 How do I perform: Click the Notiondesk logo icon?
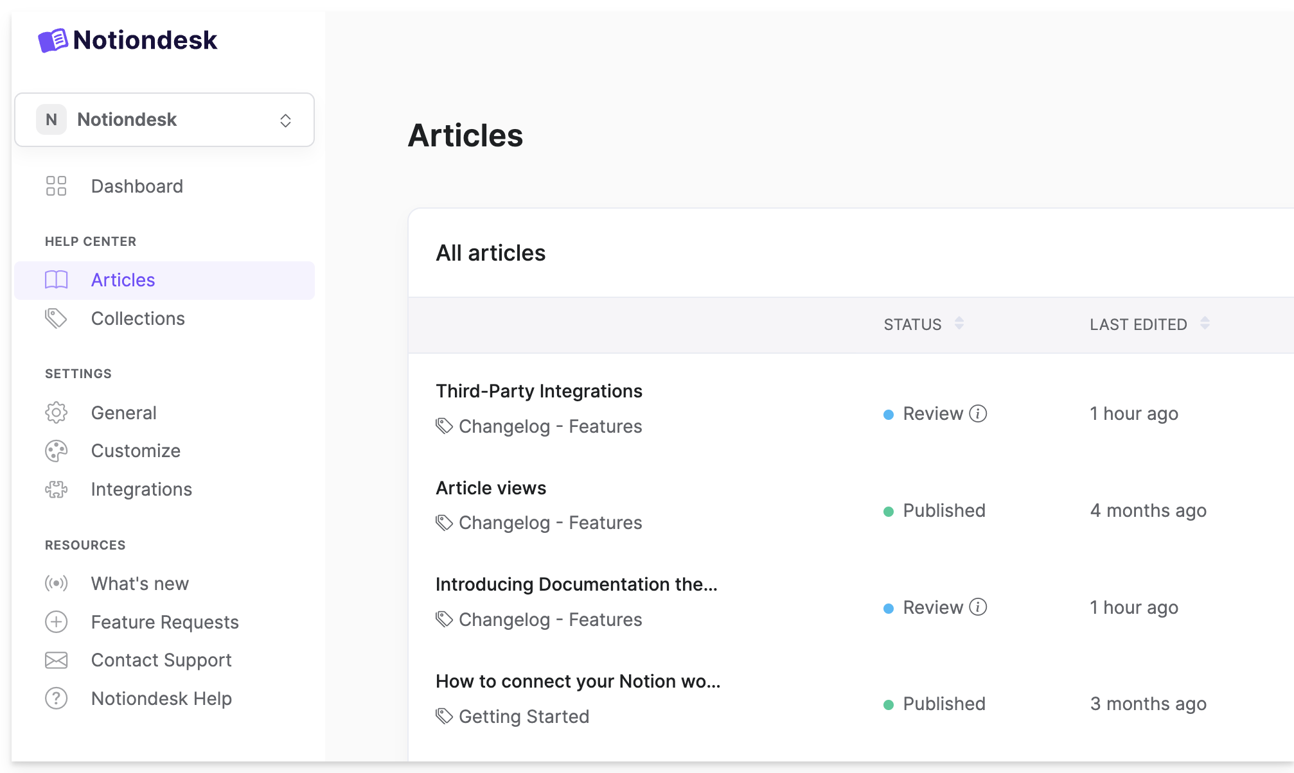click(x=53, y=40)
